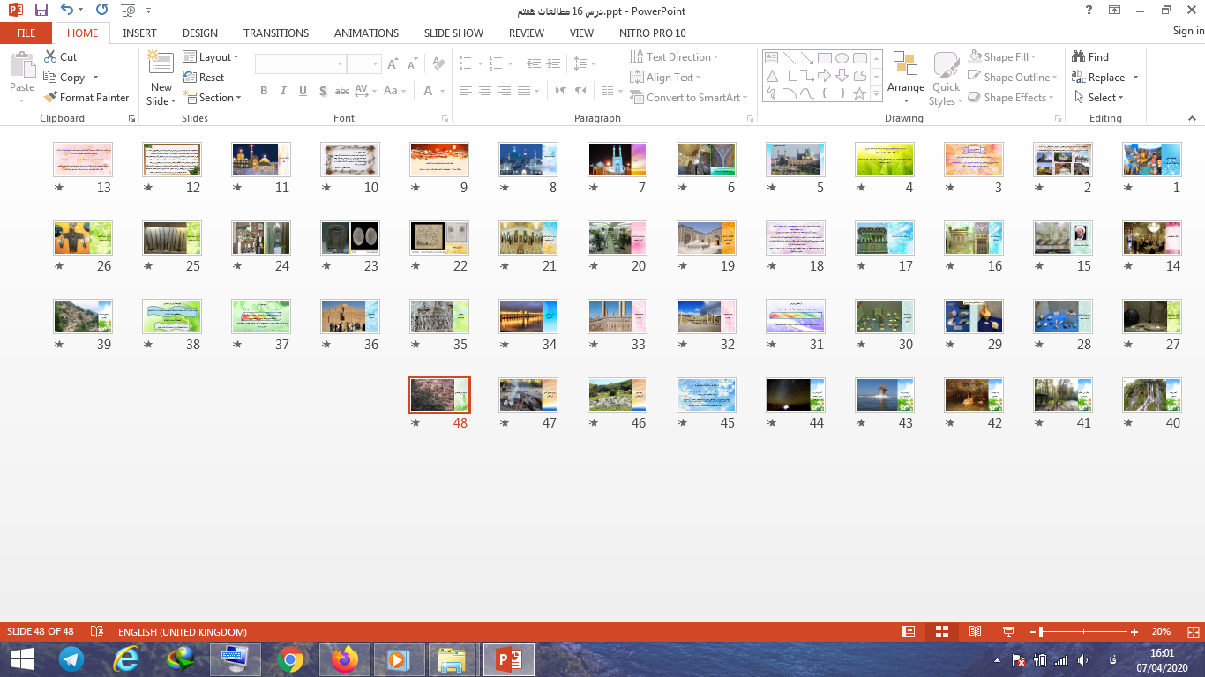Switch to Reading View in status bar
Image resolution: width=1205 pixels, height=677 pixels.
click(x=975, y=632)
